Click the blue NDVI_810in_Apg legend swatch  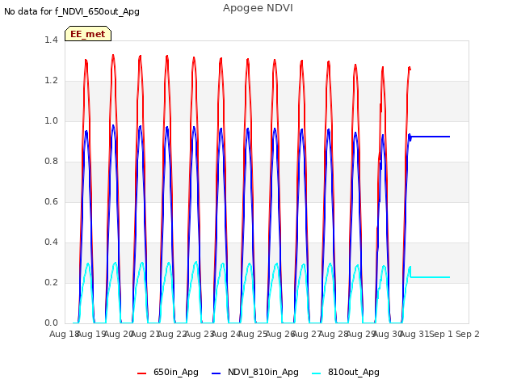(x=216, y=373)
